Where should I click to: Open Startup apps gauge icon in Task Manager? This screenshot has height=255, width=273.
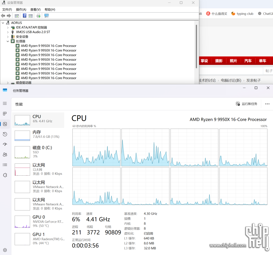[5, 144]
